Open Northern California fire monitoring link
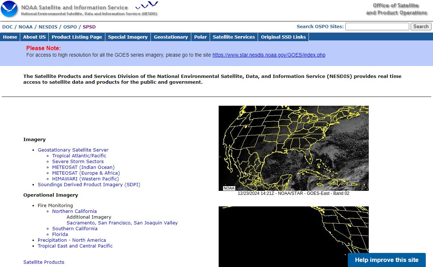This screenshot has width=433, height=267. tap(74, 211)
